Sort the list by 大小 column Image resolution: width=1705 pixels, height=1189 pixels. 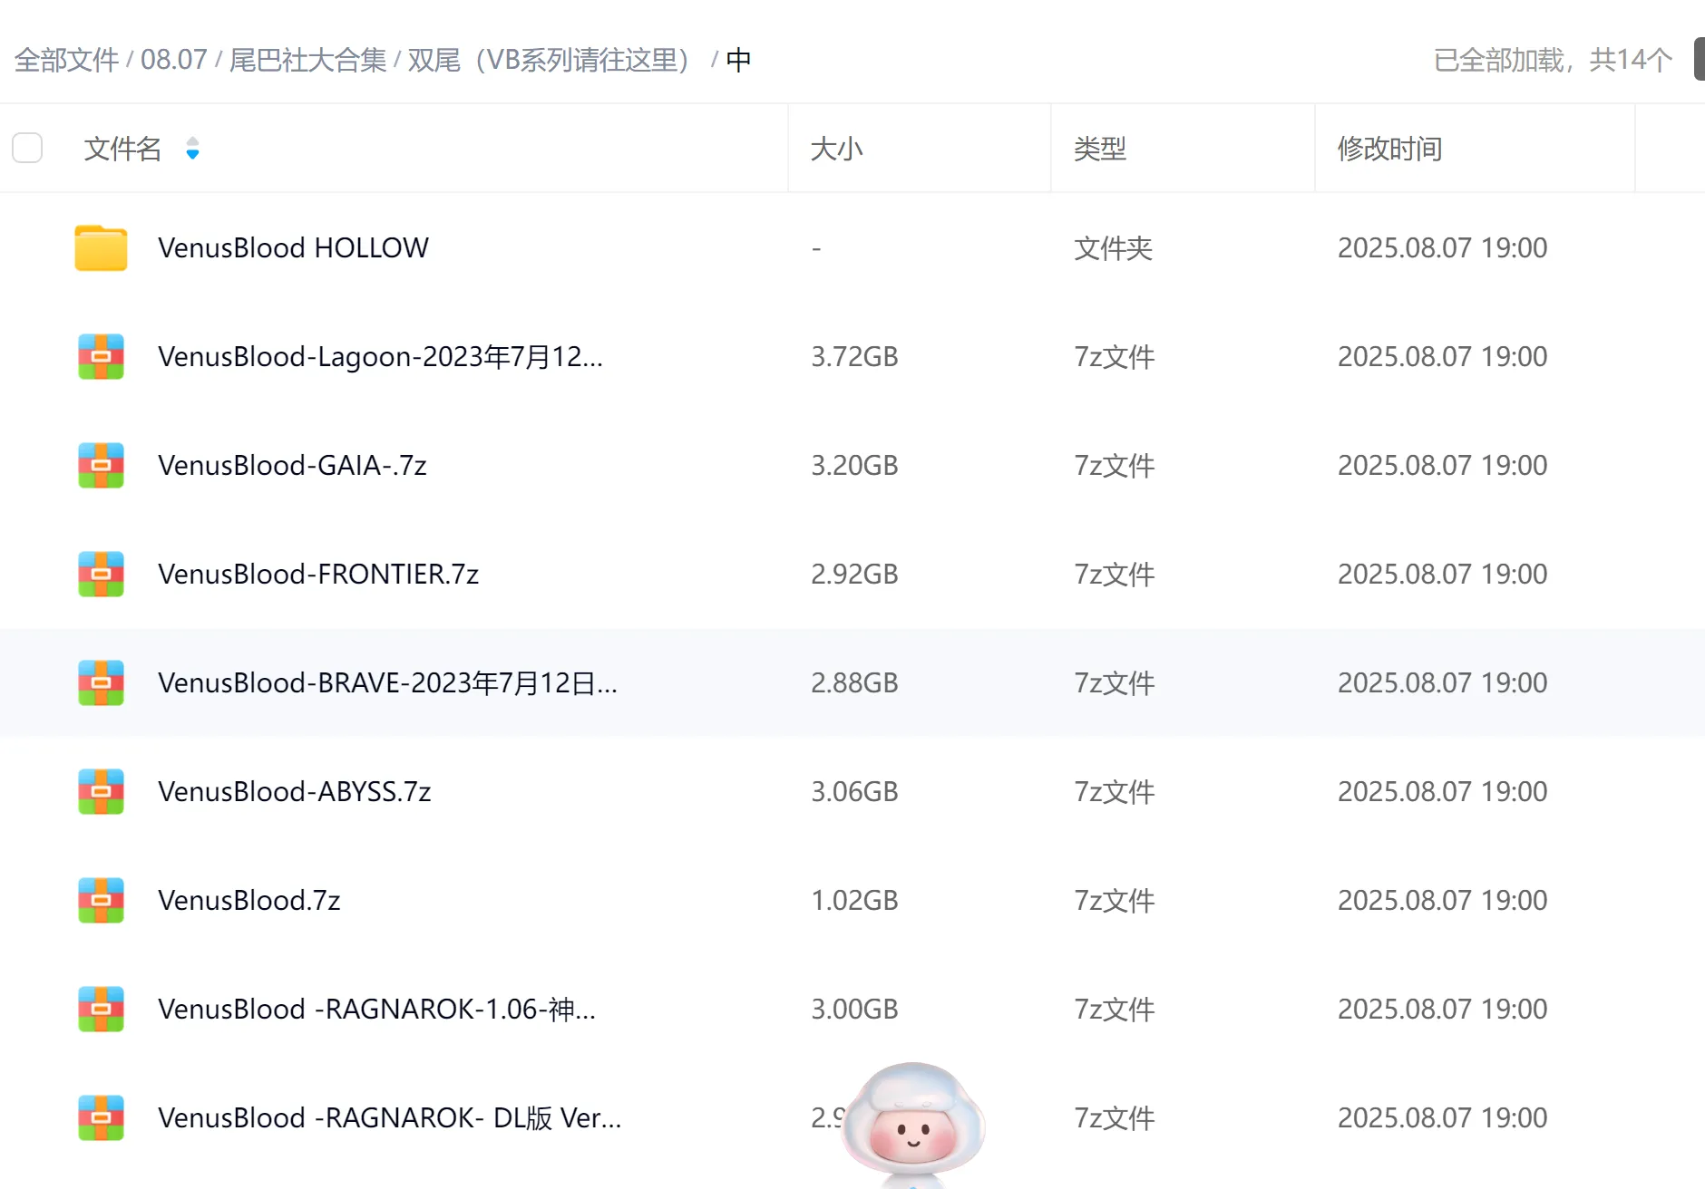click(836, 149)
